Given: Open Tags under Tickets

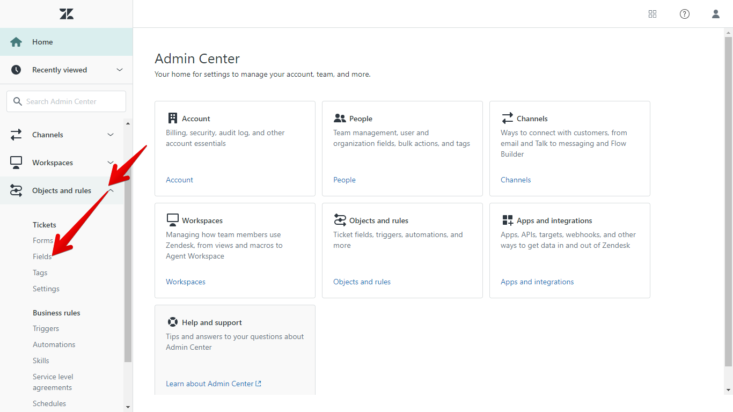Looking at the screenshot, I should point(40,273).
